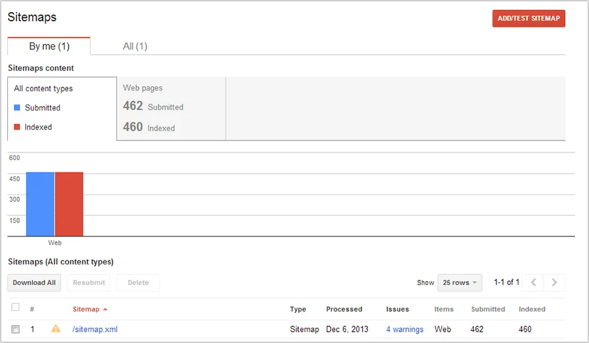Click the yellow warning triangle icon
Viewport: 589px width, 343px height.
click(56, 328)
